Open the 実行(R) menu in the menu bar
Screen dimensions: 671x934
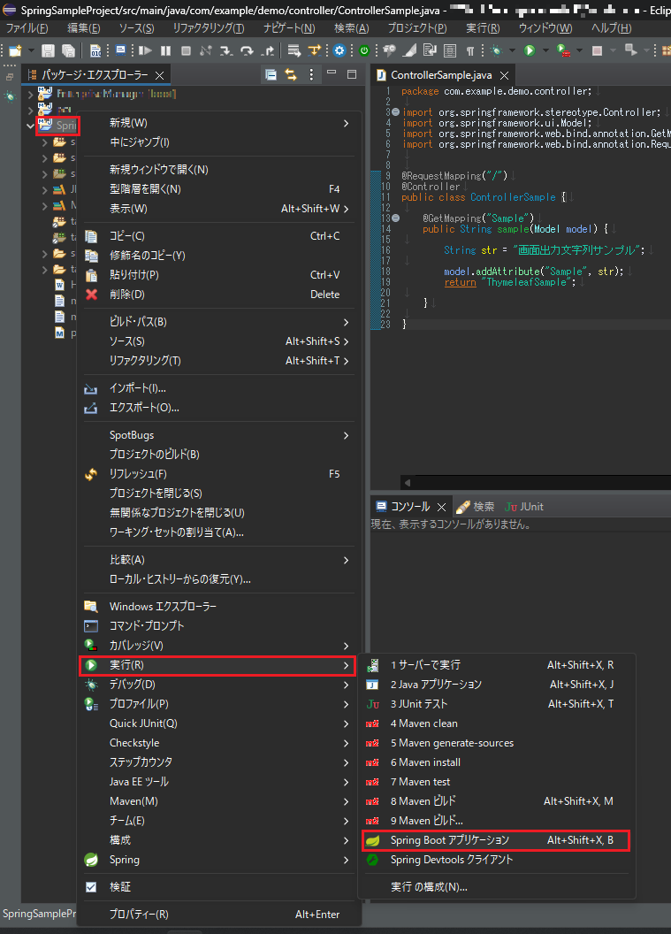[483, 28]
